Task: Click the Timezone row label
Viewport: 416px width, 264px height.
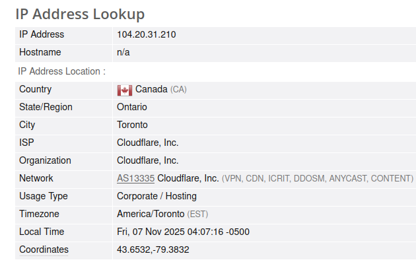Action: coord(39,214)
